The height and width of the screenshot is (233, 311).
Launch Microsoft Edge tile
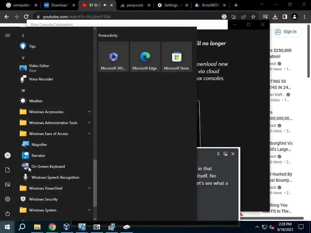[145, 57]
